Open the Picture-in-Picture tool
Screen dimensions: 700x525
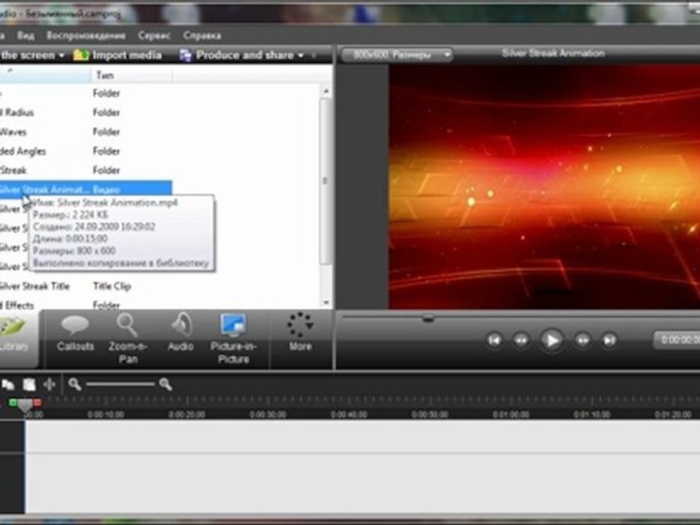(x=233, y=338)
